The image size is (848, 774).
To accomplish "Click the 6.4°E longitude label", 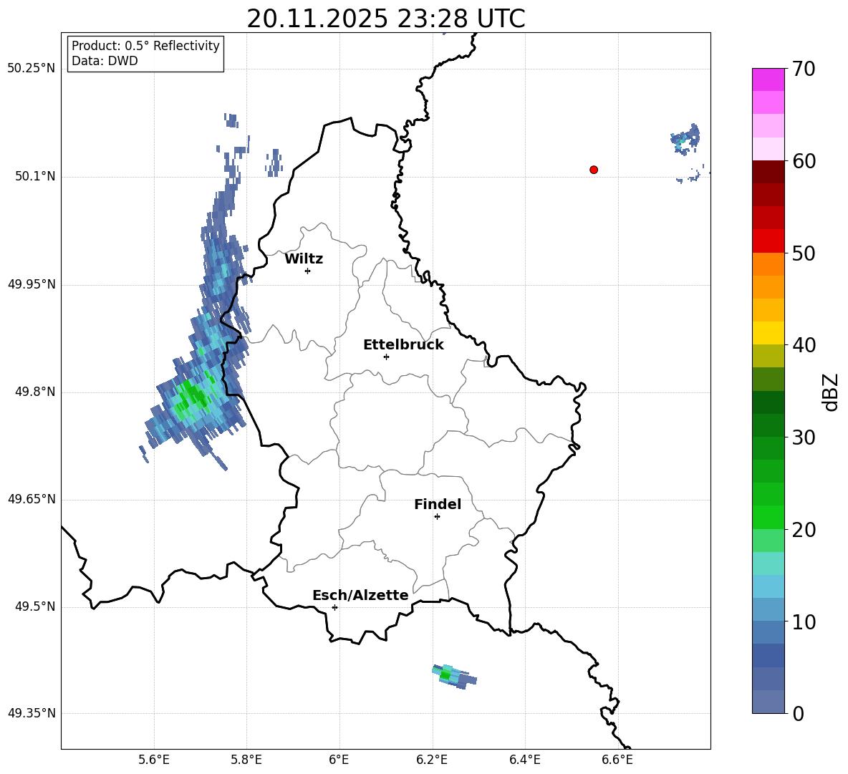I will pyautogui.click(x=524, y=760).
